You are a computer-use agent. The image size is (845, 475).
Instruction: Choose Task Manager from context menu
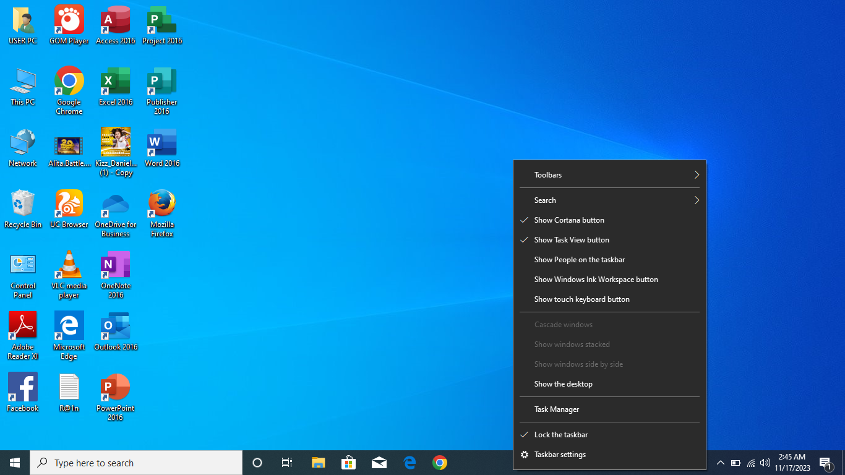[x=557, y=409]
